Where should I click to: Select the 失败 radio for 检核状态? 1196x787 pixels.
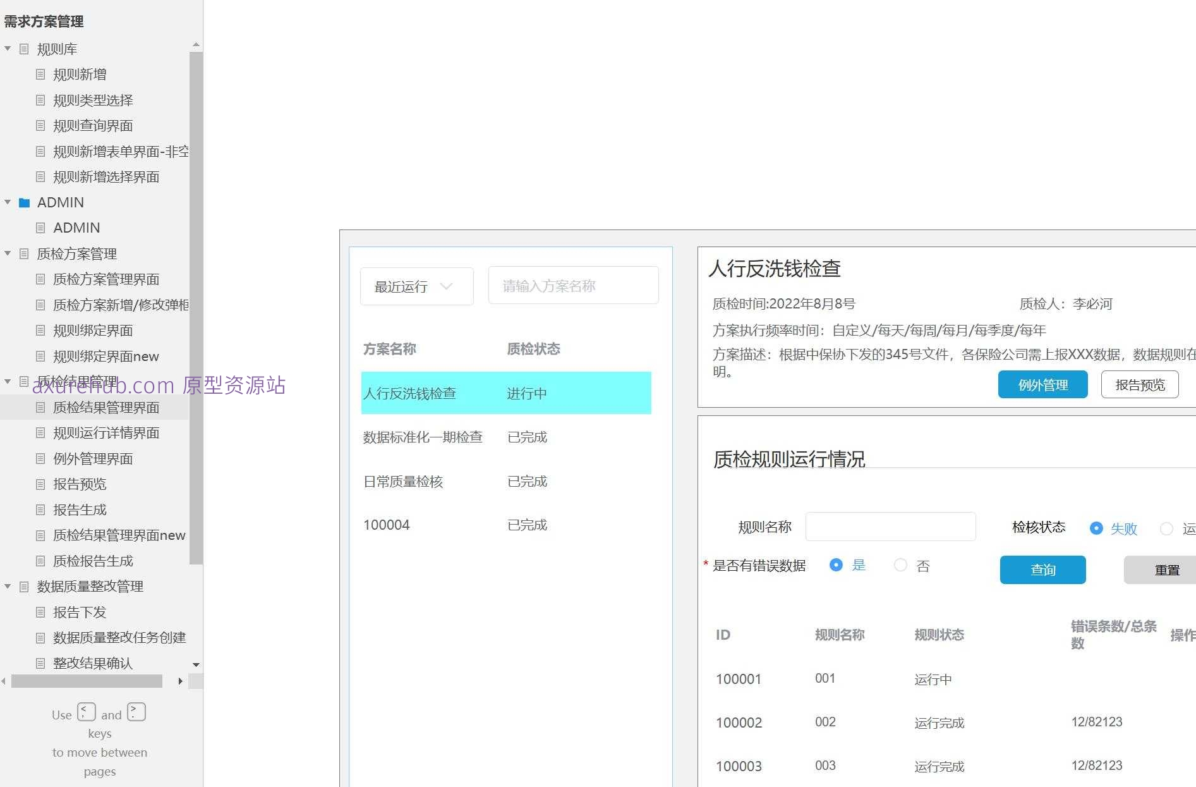coord(1096,528)
